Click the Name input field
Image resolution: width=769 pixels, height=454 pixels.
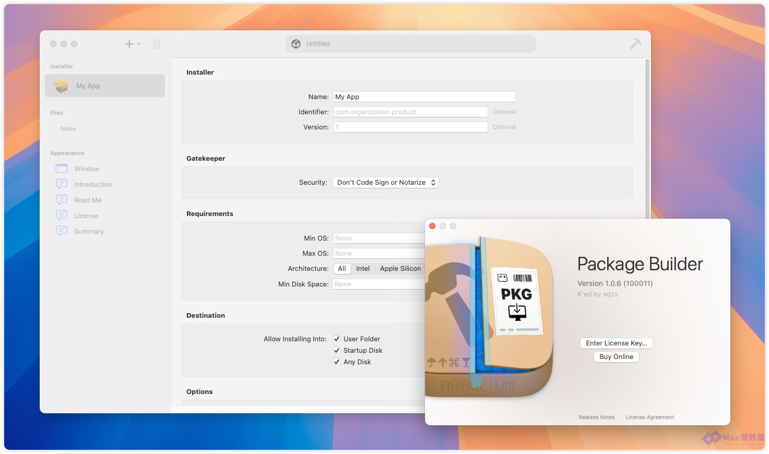[x=424, y=97]
